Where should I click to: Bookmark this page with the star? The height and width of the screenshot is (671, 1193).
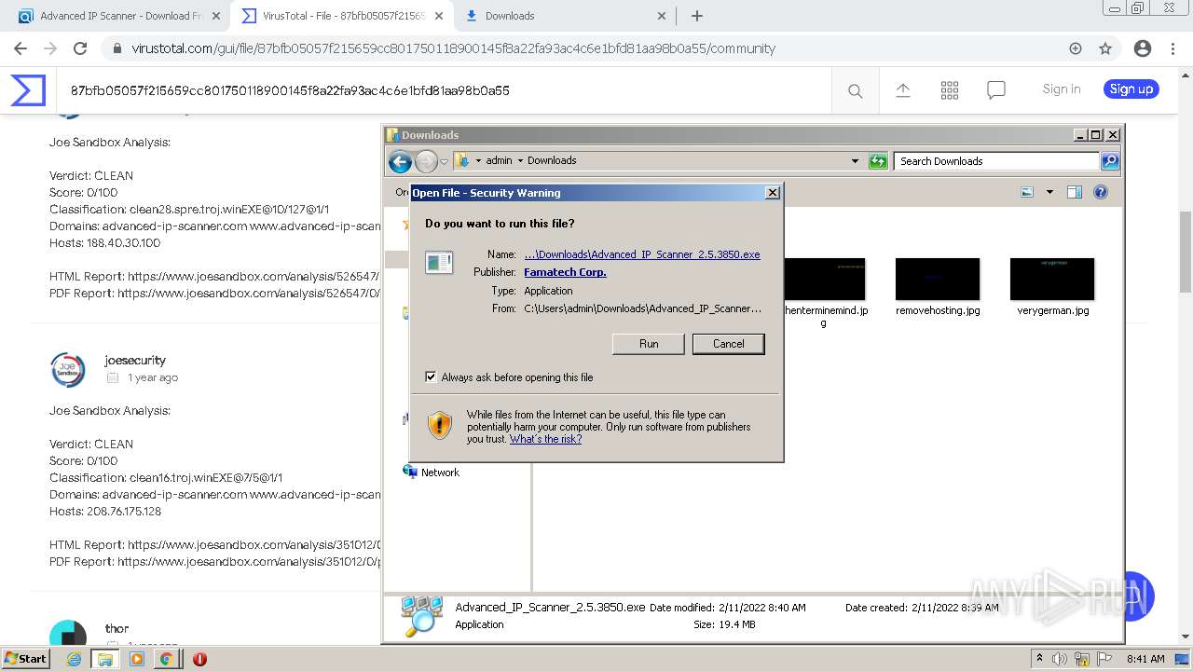click(x=1105, y=48)
